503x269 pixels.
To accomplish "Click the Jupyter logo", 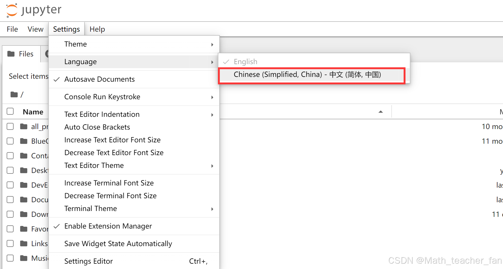I will point(34,10).
